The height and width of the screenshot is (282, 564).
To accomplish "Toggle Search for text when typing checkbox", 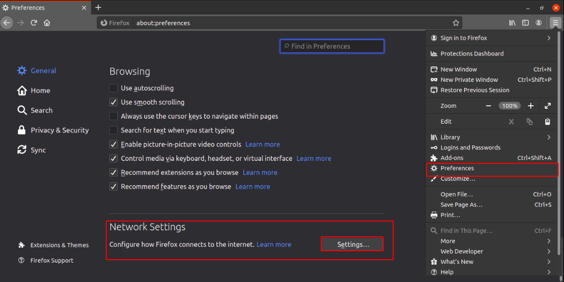I will click(x=113, y=131).
